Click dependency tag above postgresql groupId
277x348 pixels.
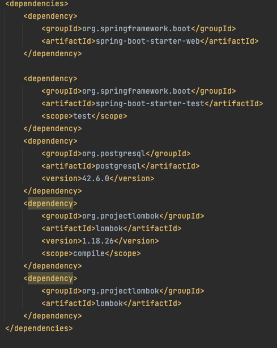tap(50, 141)
